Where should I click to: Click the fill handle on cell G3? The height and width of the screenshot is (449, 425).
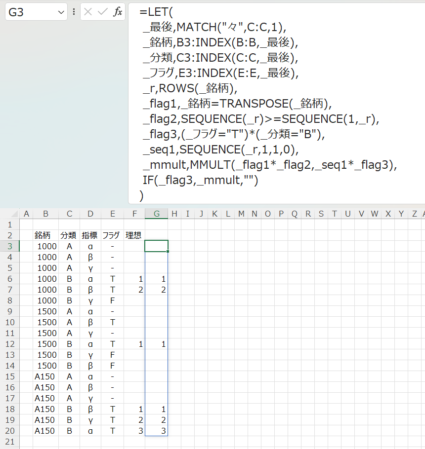tap(168, 251)
